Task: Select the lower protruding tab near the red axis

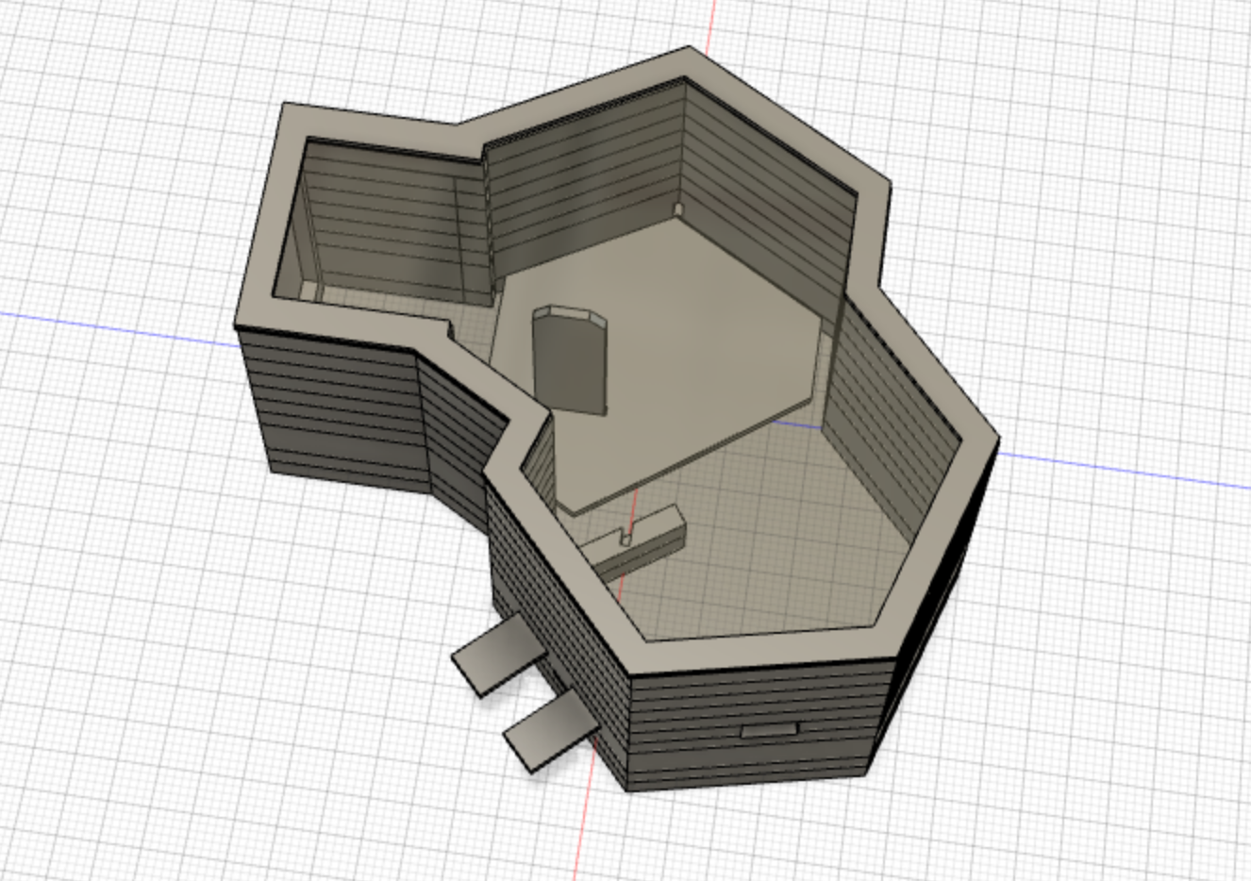Action: 551,731
